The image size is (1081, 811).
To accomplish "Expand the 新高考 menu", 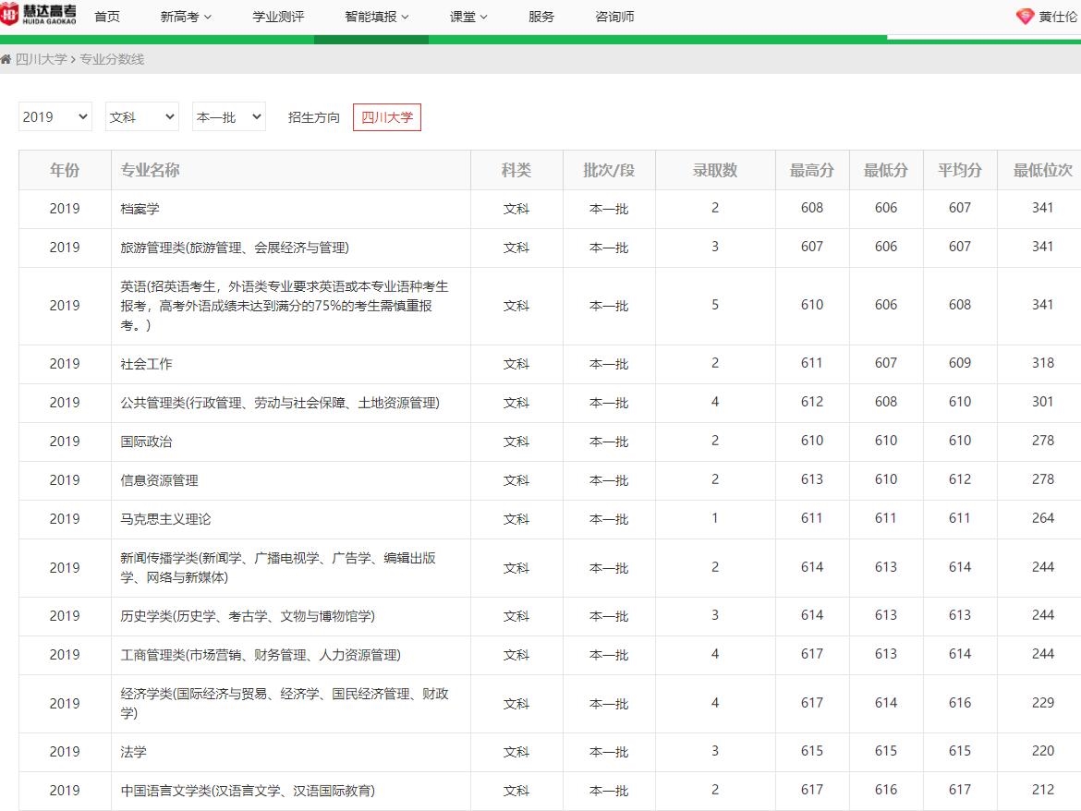I will click(x=186, y=17).
